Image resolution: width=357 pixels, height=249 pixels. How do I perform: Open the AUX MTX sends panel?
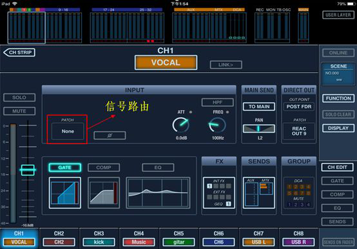[x=259, y=193]
